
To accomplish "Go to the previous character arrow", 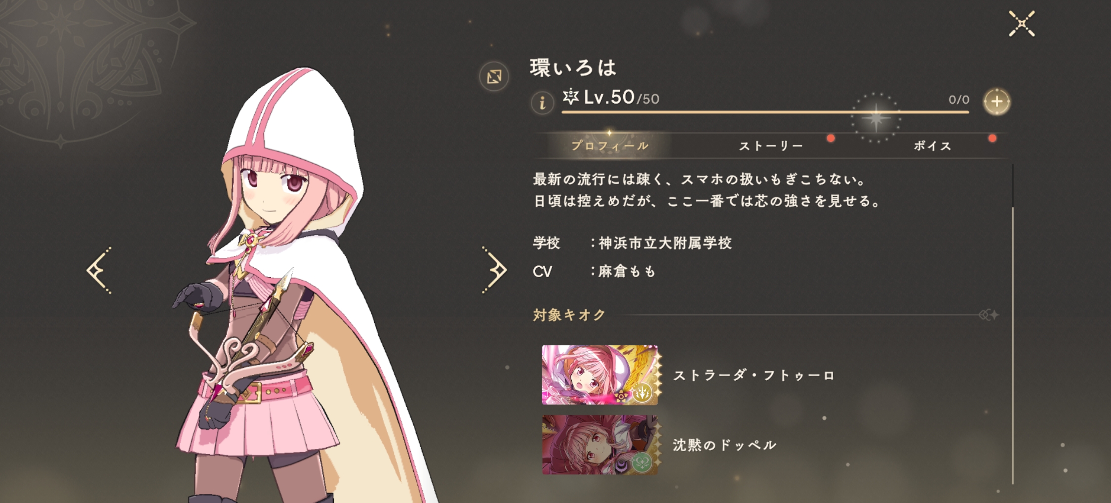I will coord(99,270).
